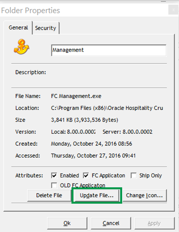
Task: Click the file name FC Management.exe
Action: tap(76, 96)
